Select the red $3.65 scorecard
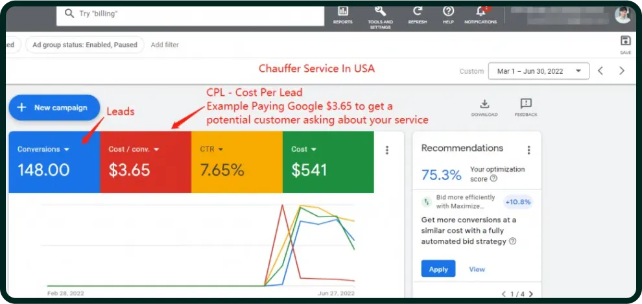 (145, 162)
